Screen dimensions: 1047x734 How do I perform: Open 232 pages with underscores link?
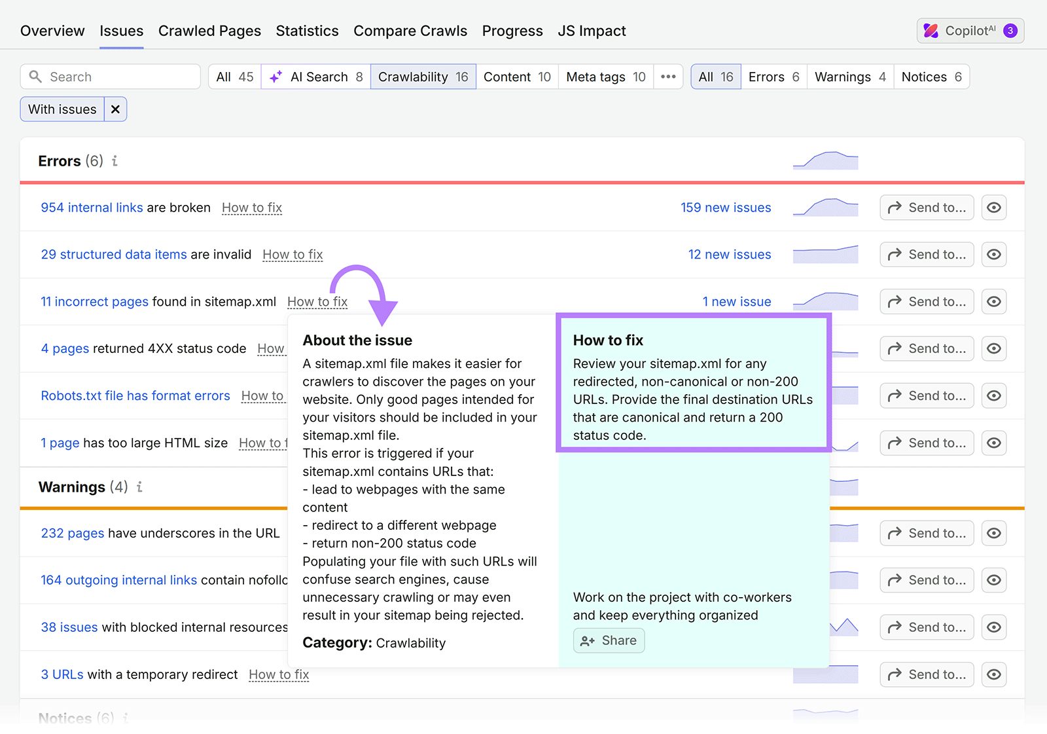point(73,534)
